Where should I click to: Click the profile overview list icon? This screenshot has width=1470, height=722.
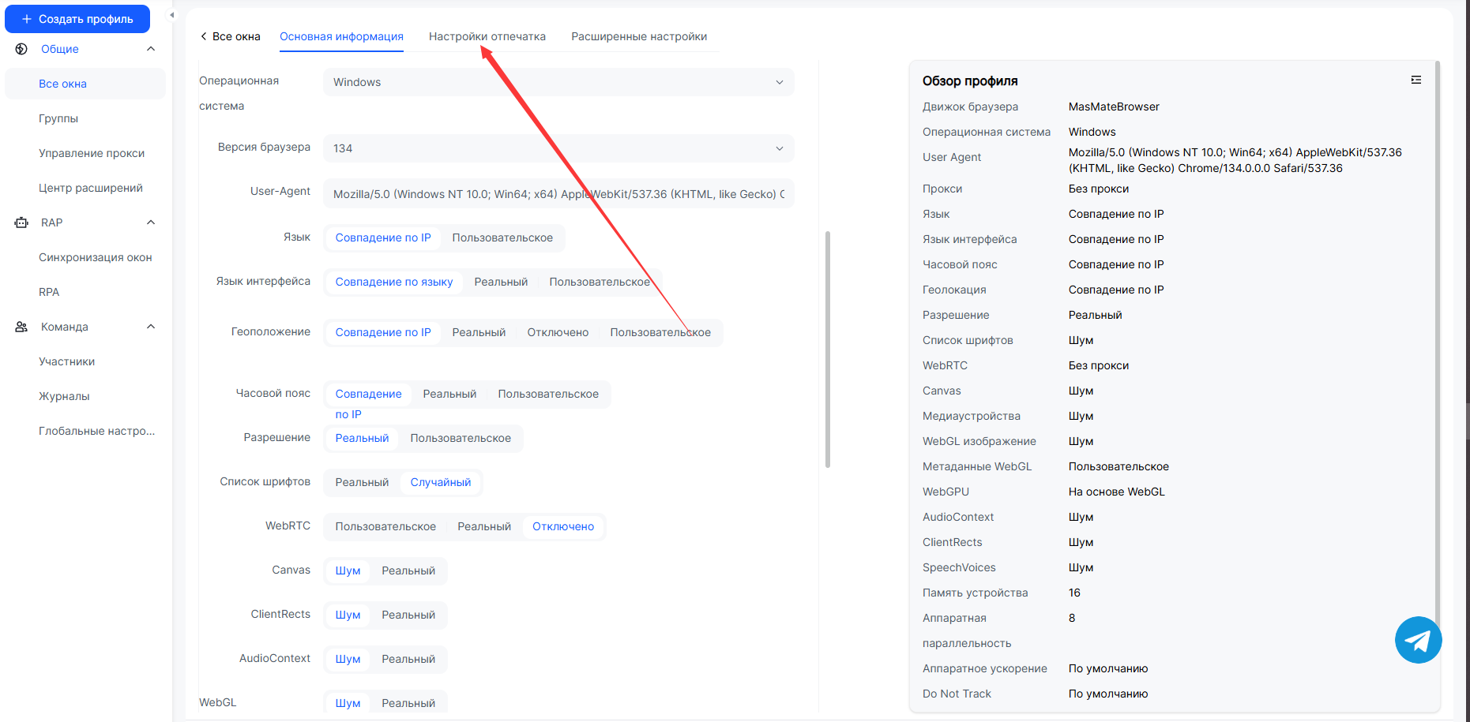[x=1416, y=80]
